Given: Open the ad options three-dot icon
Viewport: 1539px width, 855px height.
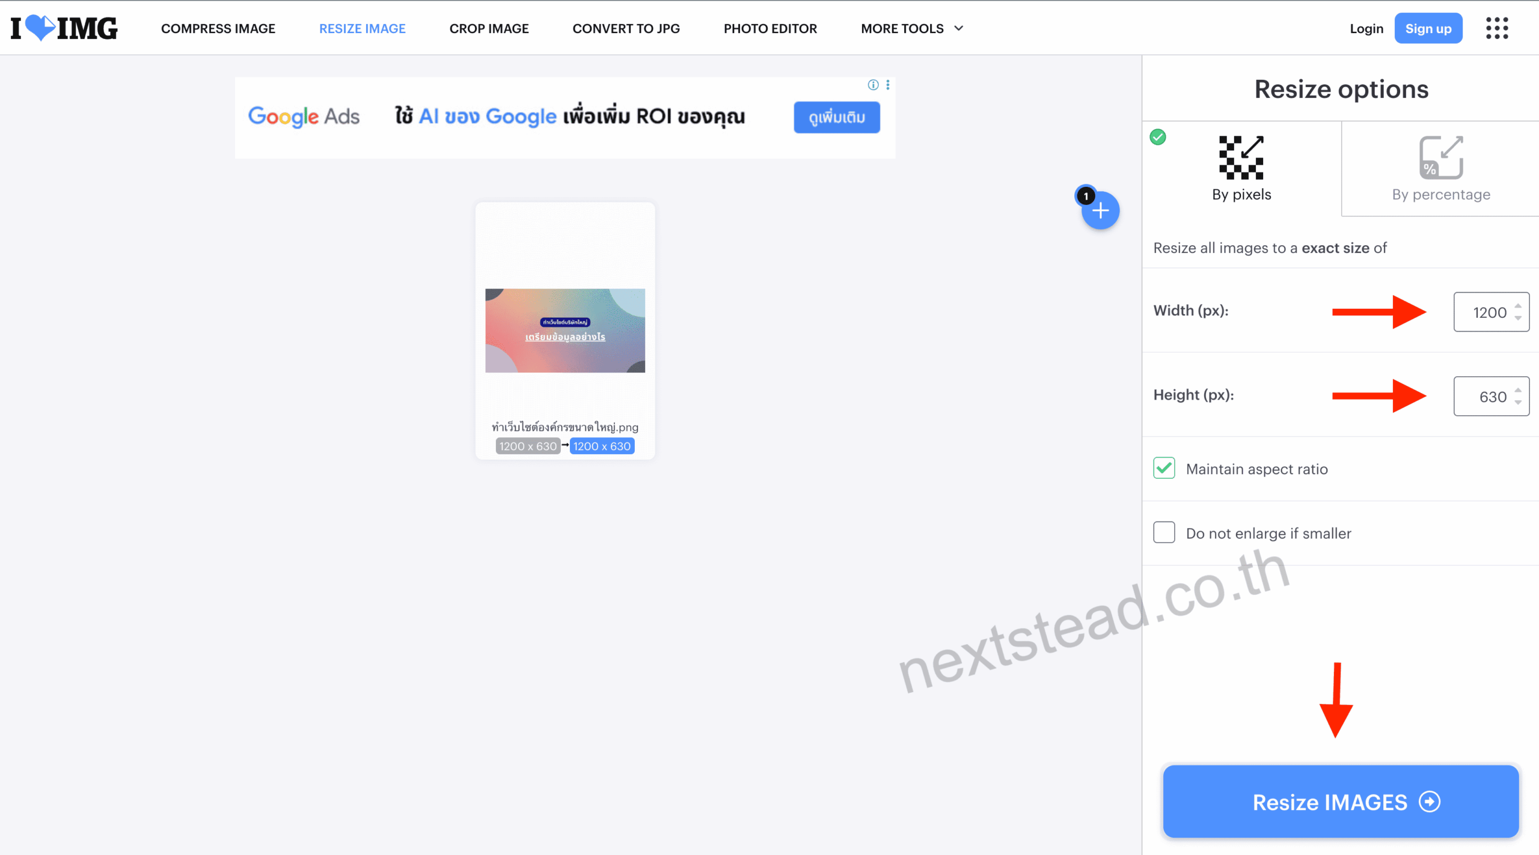Looking at the screenshot, I should click(888, 85).
